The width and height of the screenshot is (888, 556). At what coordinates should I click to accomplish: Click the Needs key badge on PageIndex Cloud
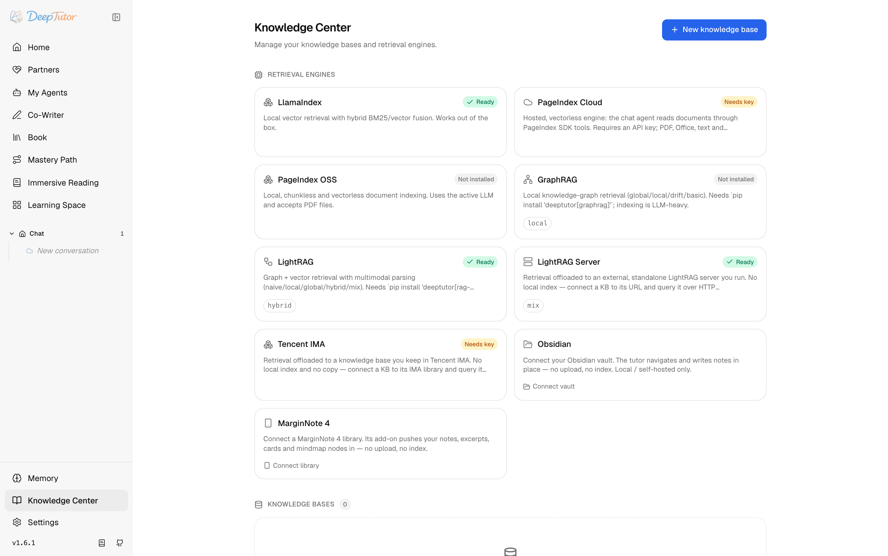(739, 102)
